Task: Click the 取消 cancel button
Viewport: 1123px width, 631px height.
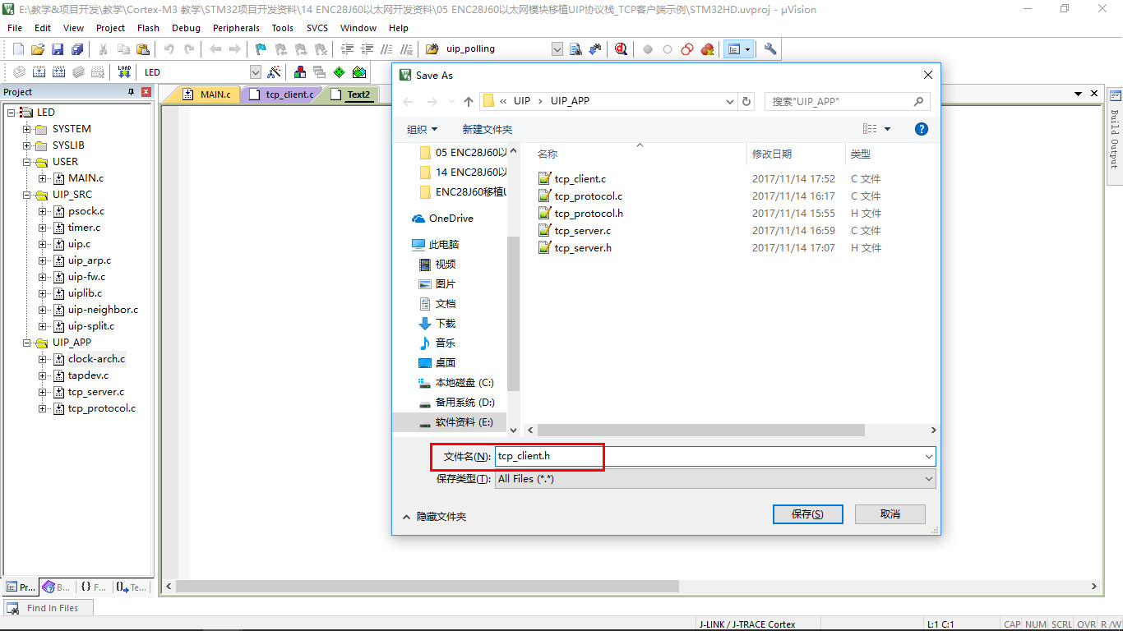Action: [x=890, y=514]
